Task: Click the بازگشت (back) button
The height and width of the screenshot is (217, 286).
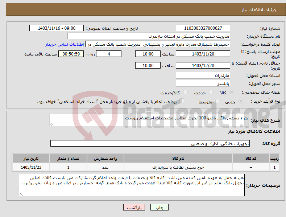Action: (134, 207)
